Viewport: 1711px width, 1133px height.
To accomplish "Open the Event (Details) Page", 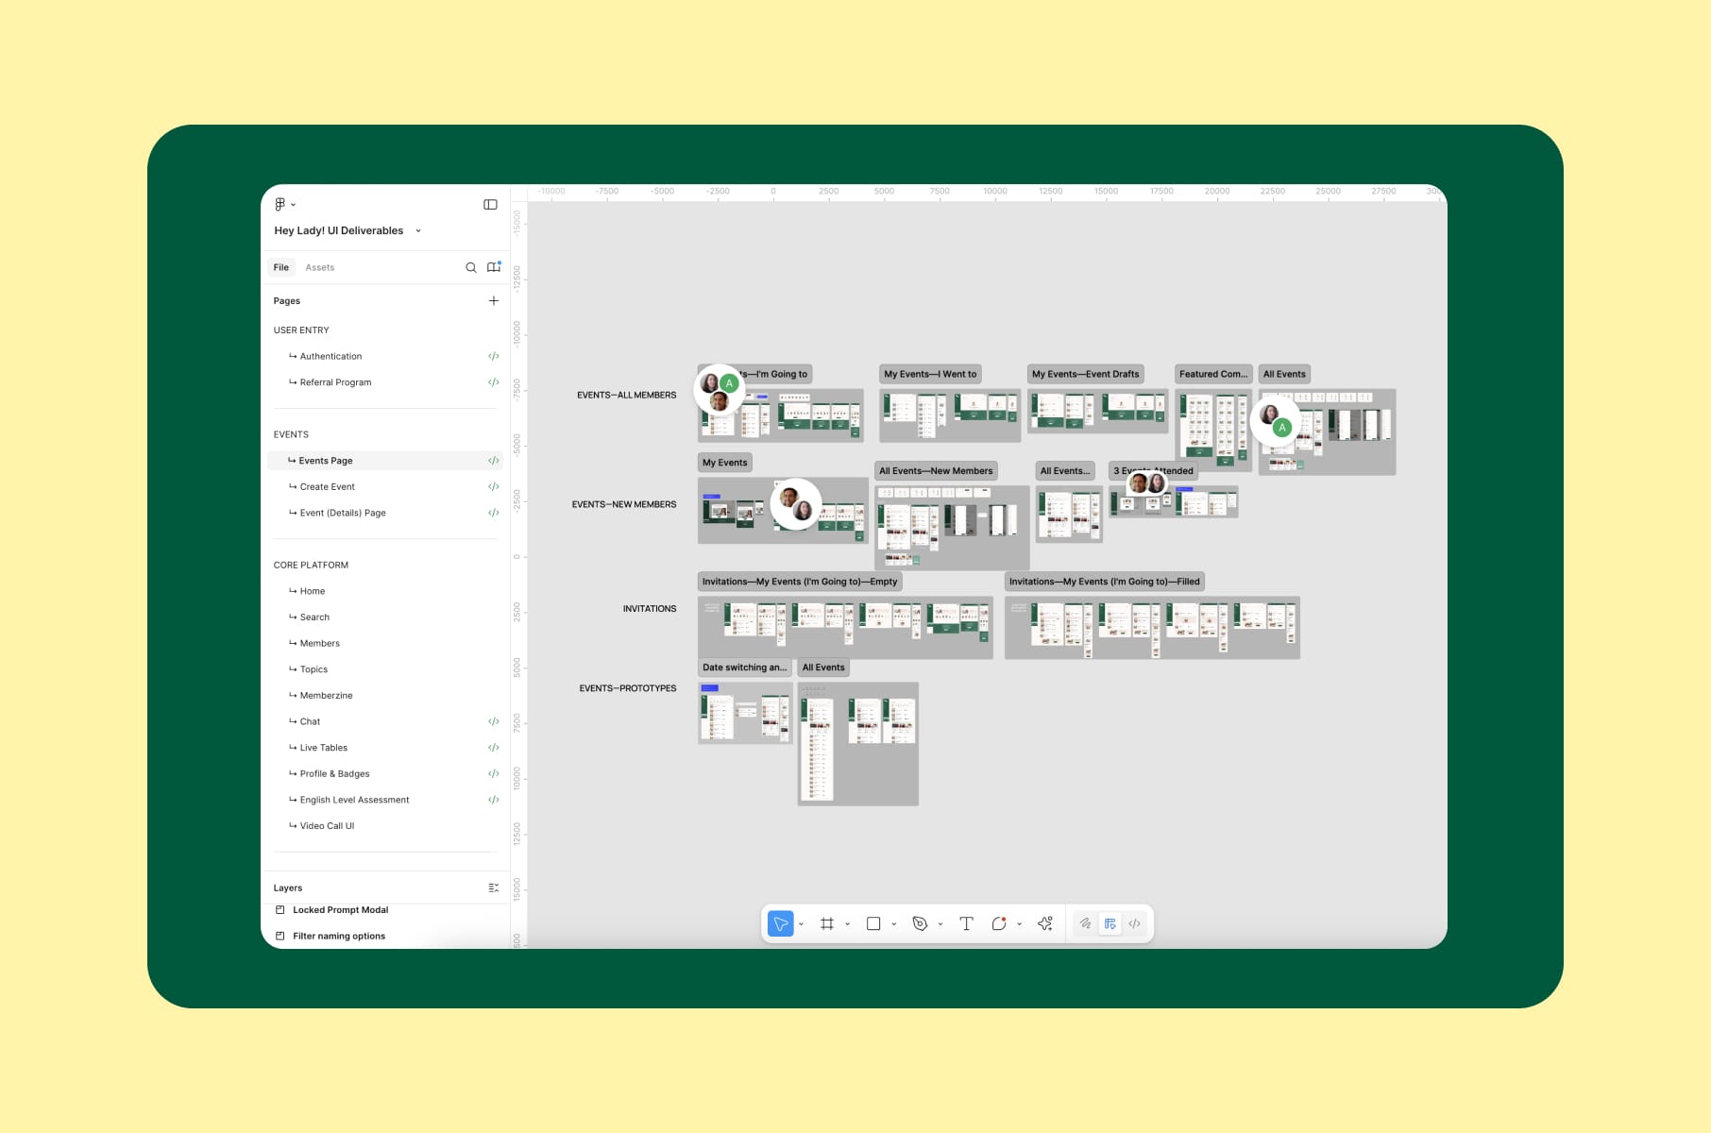I will 342,513.
